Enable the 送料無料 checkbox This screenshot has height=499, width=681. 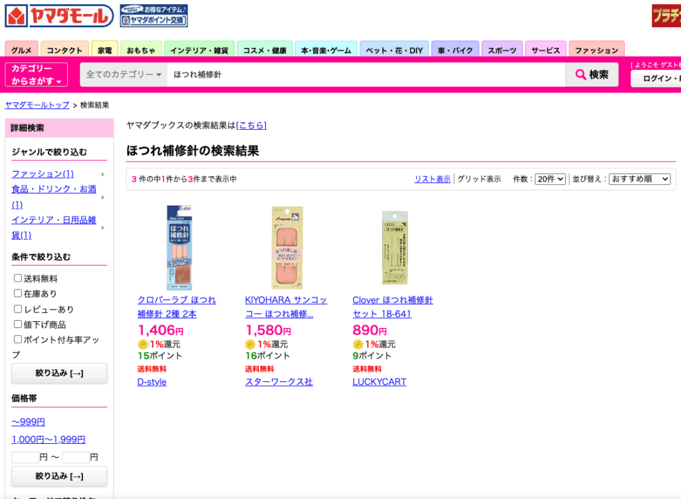[x=18, y=278]
